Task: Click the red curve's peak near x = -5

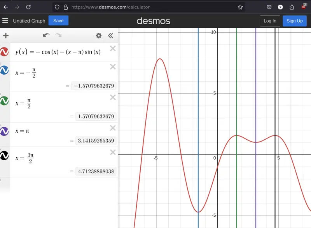Action: coord(160,59)
